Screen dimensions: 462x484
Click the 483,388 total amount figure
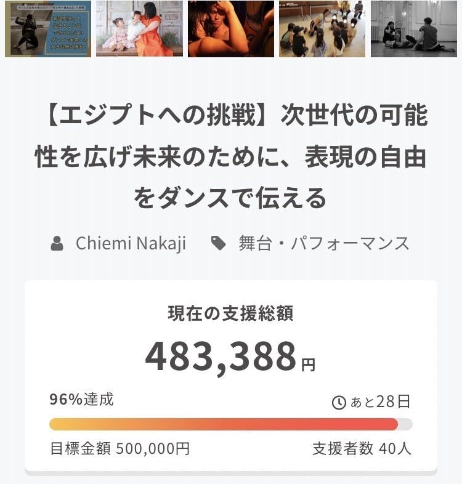pyautogui.click(x=221, y=357)
